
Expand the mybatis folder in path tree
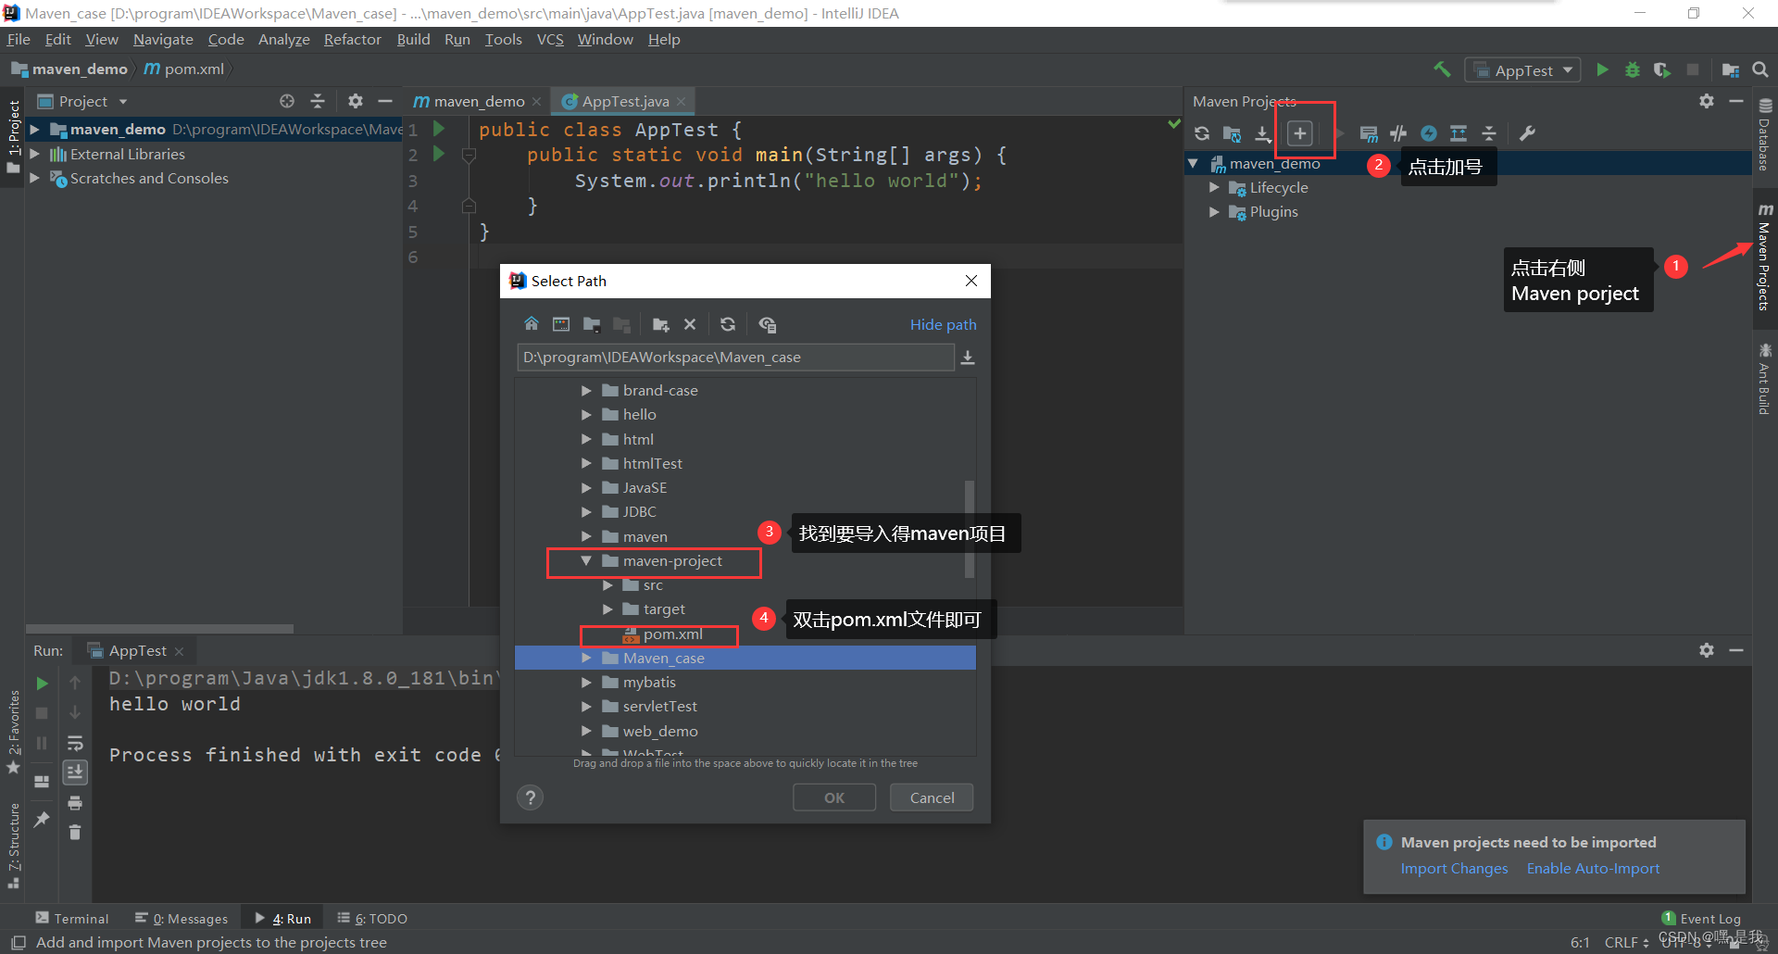coord(586,682)
